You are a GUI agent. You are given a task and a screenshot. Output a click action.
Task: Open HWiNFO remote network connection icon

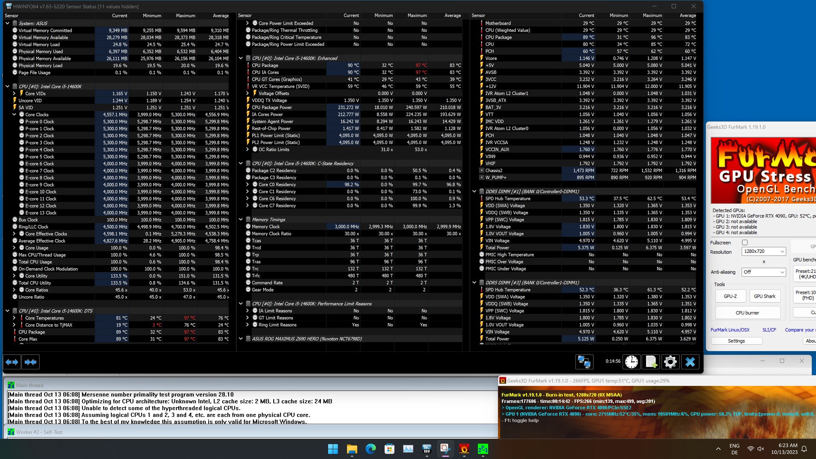coord(584,362)
